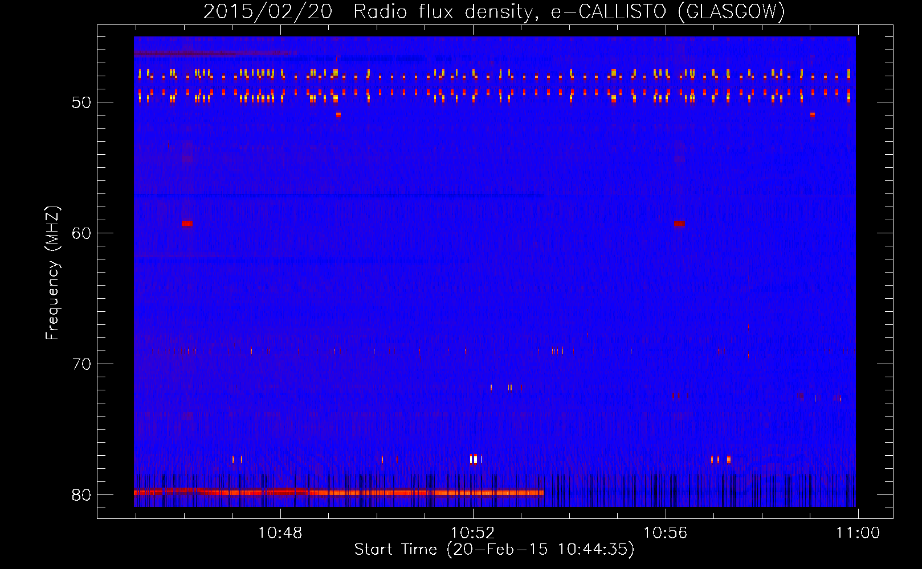Screen dimensions: 922x569
Task: Click the '10:52' time tick label
Action: pos(472,533)
